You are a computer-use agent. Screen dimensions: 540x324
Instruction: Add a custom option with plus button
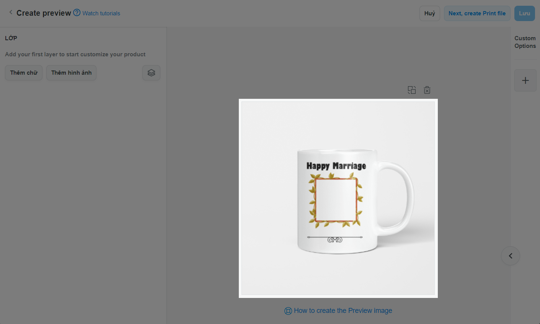point(525,80)
